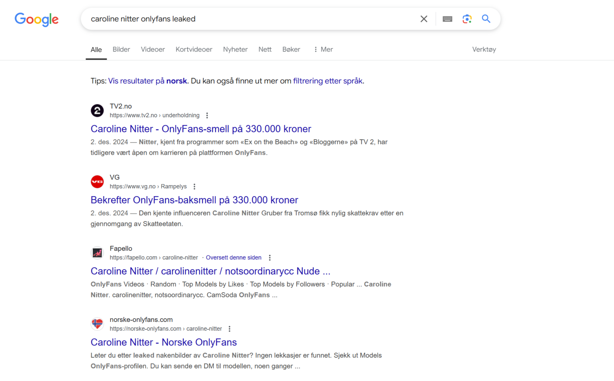Click the VG red site favicon

pyautogui.click(x=97, y=182)
